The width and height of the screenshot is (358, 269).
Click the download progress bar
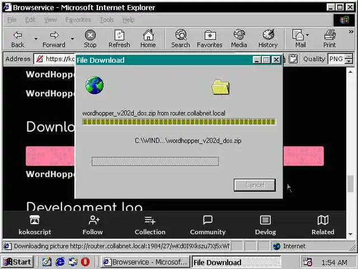[x=179, y=122]
